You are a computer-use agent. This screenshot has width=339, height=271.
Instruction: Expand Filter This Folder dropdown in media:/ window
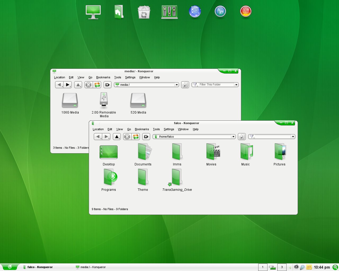point(236,85)
